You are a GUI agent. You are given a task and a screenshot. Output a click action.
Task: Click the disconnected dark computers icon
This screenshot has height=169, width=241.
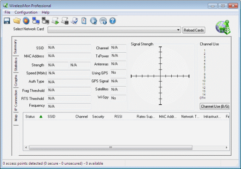coord(46,21)
